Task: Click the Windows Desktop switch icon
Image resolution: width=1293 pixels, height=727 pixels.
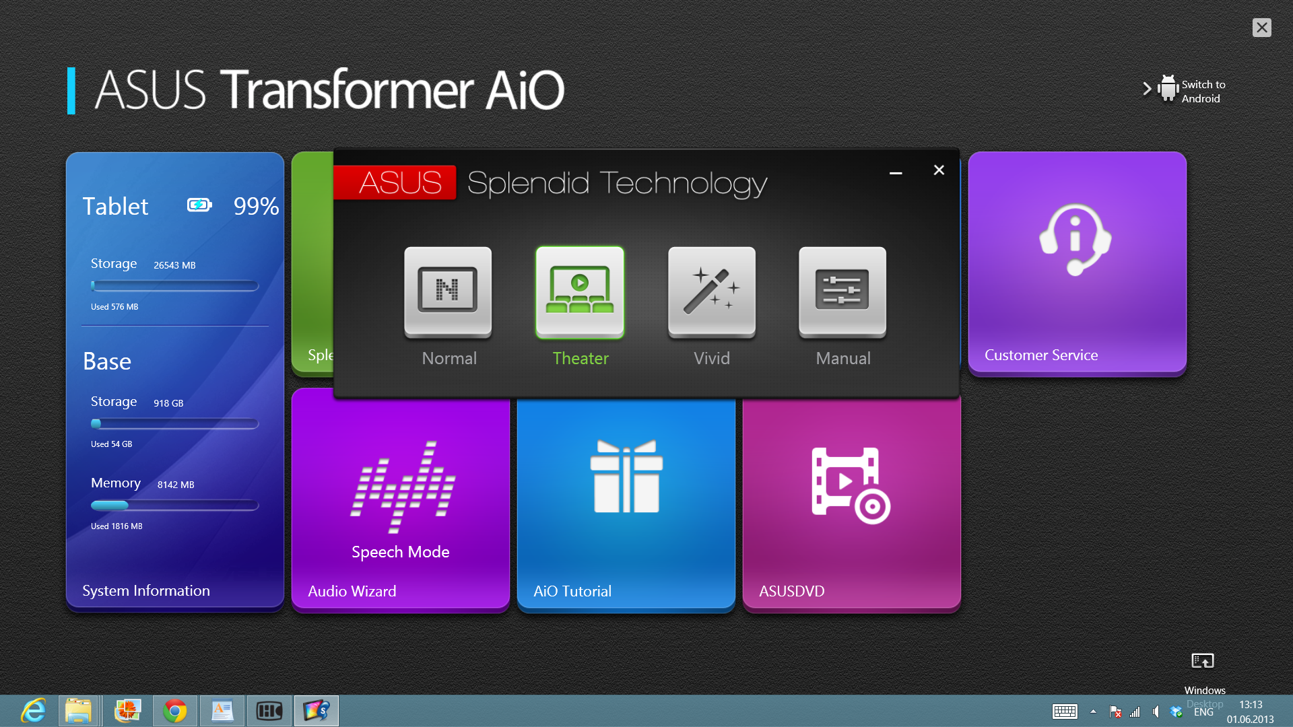Action: click(x=1203, y=661)
